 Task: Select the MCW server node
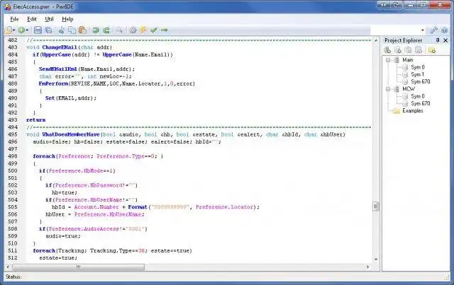click(409, 89)
